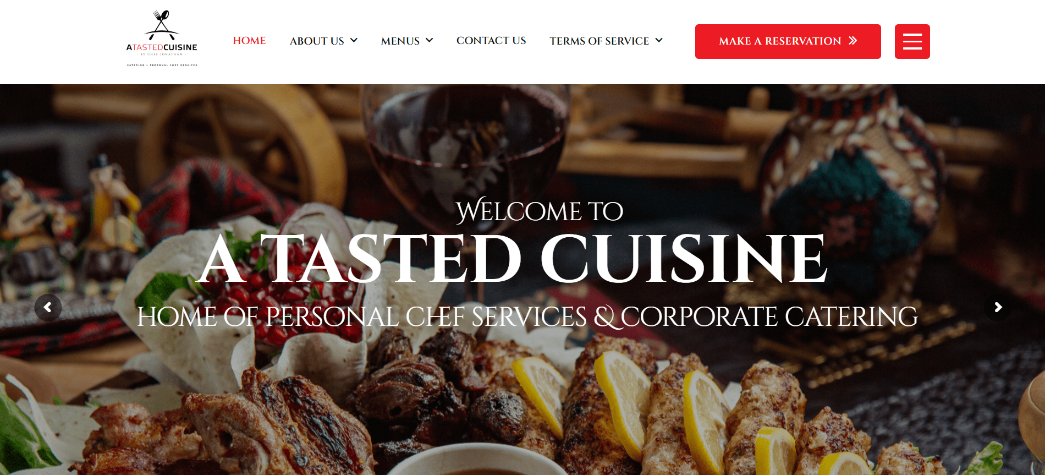
Task: Expand the About Us dropdown chevron
Action: tap(354, 41)
